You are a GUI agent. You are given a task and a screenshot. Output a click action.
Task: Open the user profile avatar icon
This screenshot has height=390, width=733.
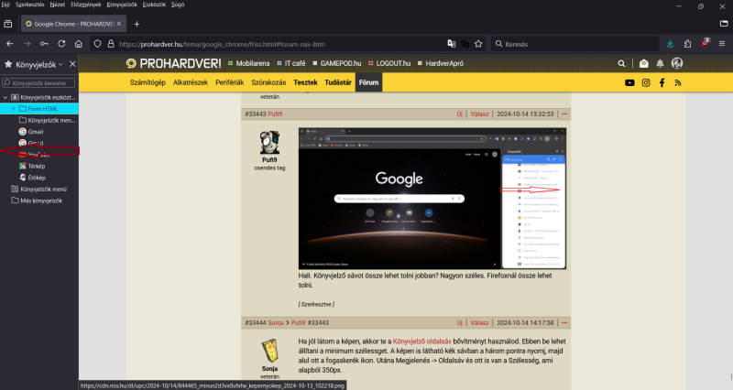677,63
